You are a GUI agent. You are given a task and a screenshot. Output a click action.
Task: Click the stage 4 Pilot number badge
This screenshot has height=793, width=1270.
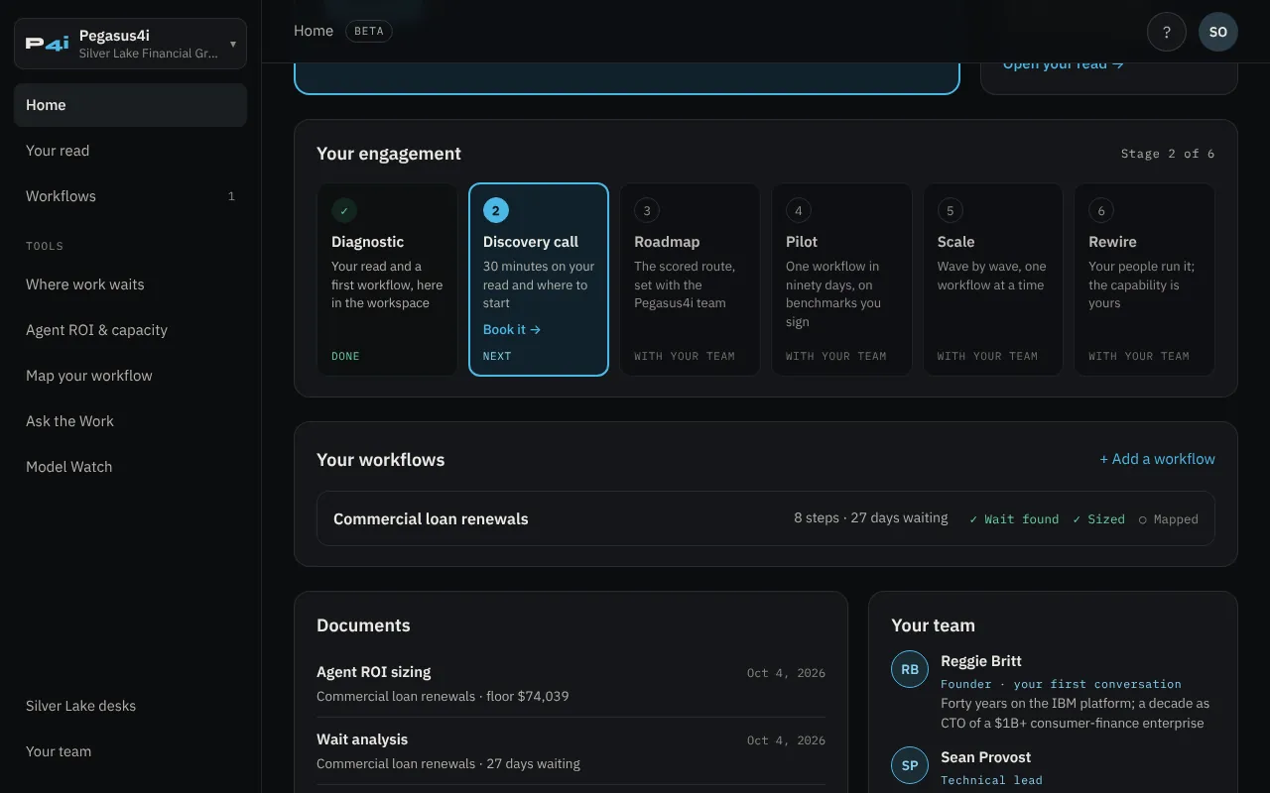coord(799,210)
